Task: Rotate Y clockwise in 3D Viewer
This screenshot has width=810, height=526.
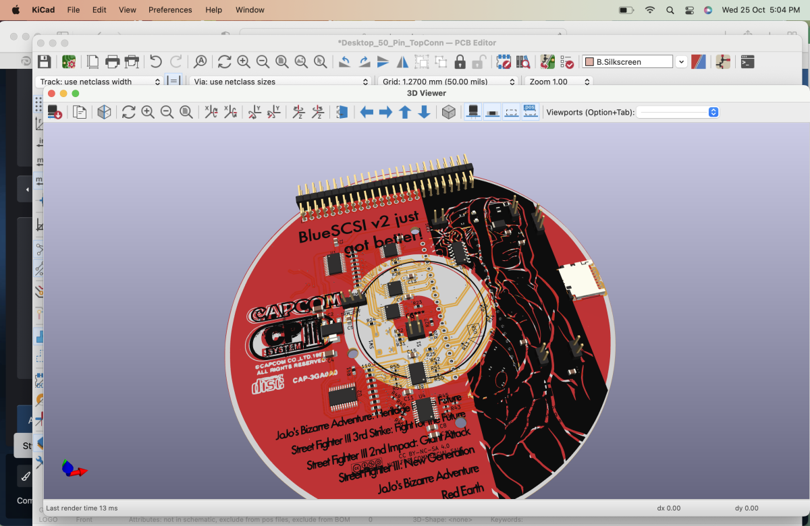Action: coord(254,113)
